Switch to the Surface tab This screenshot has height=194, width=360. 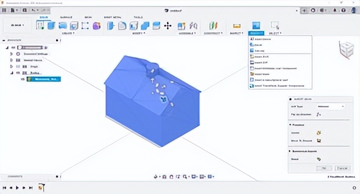click(x=66, y=17)
